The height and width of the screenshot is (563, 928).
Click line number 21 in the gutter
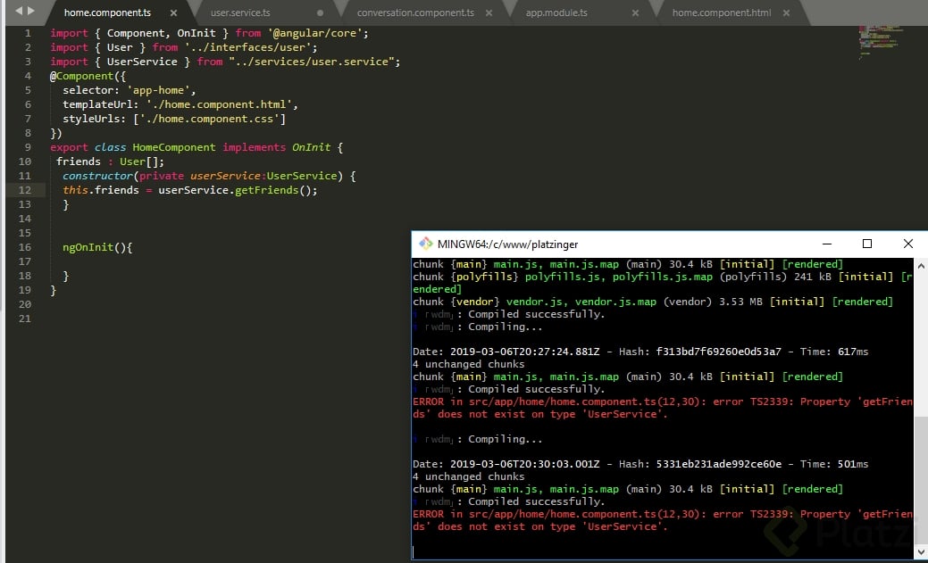[x=24, y=319]
